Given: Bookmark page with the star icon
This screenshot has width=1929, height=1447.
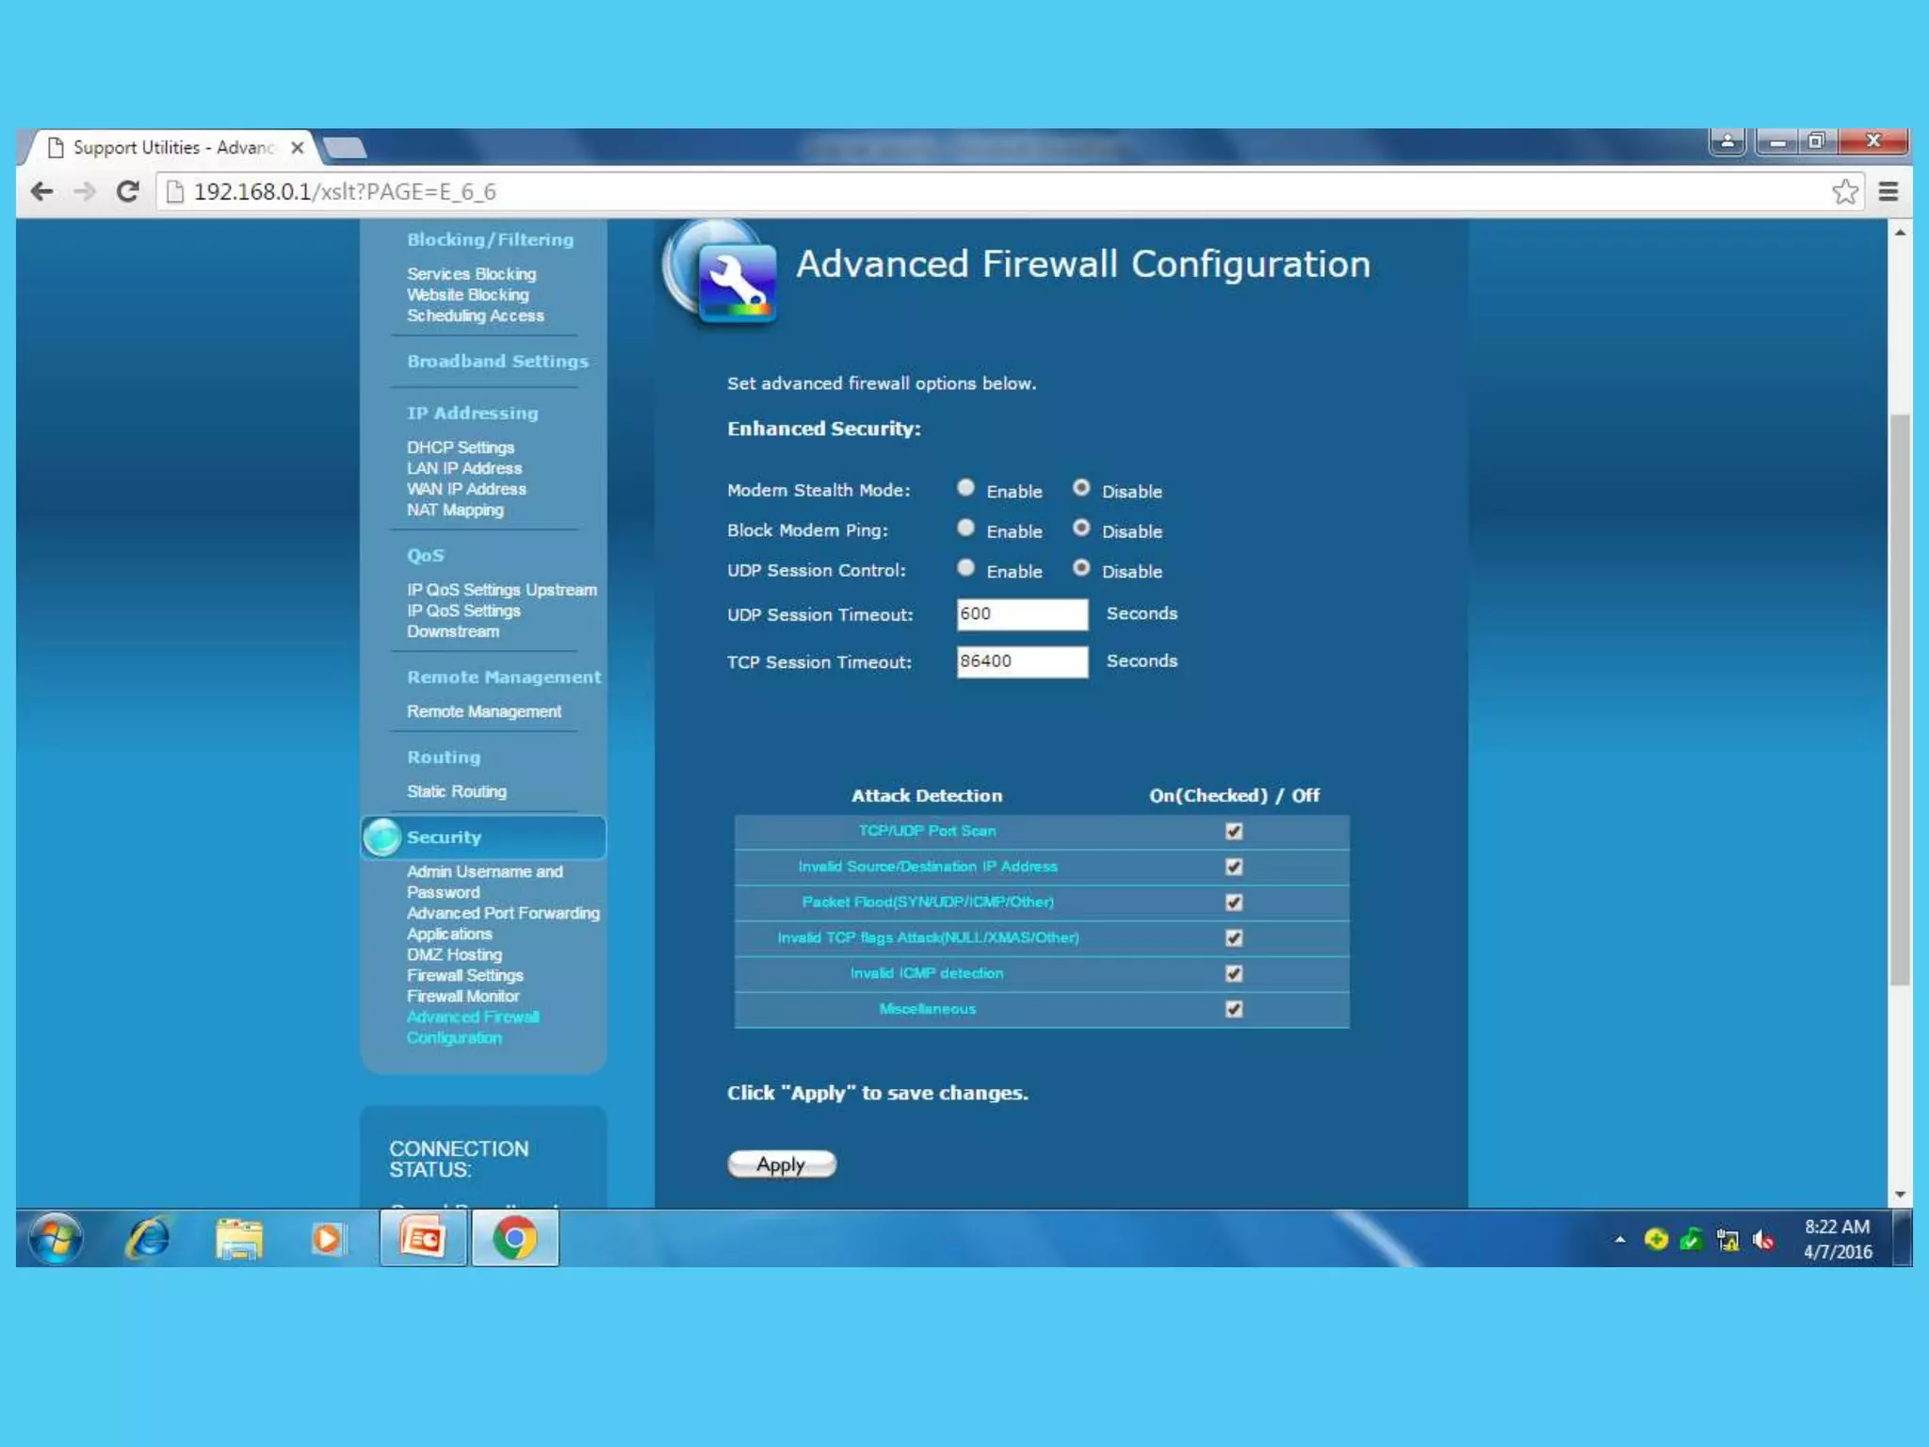Looking at the screenshot, I should tap(1844, 192).
